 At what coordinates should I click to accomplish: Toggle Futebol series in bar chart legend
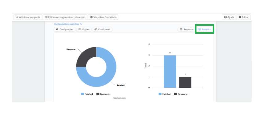point(164,94)
